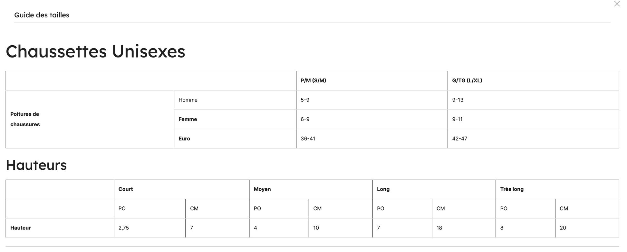Close the Guide des tailles dialog
Image resolution: width=627 pixels, height=252 pixels.
617,4
